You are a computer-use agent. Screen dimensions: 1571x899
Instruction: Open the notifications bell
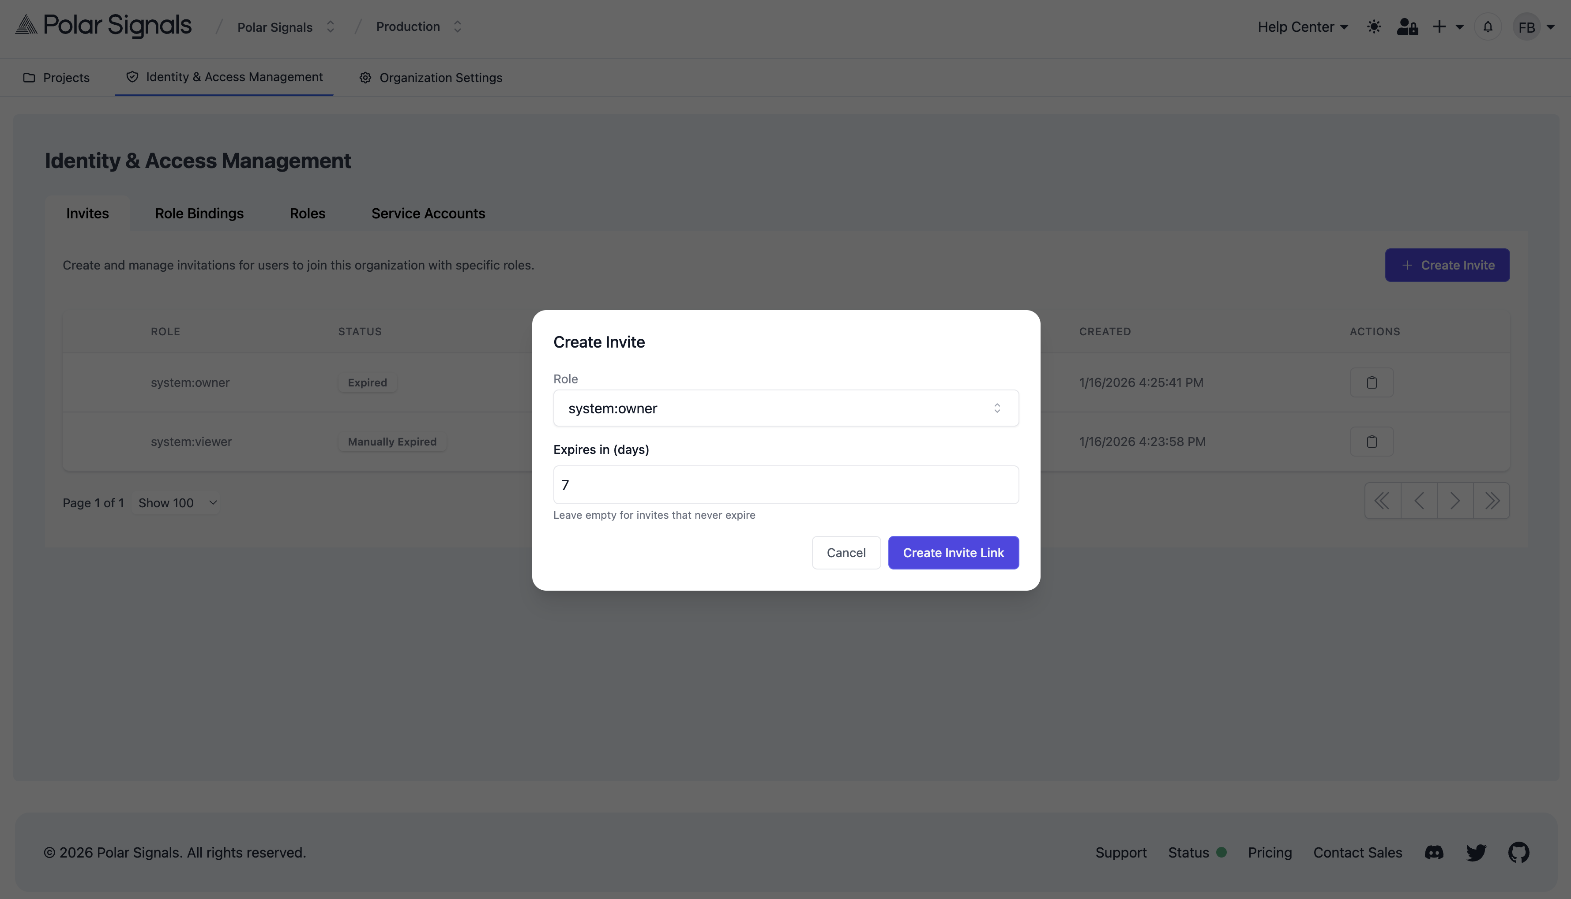tap(1488, 26)
